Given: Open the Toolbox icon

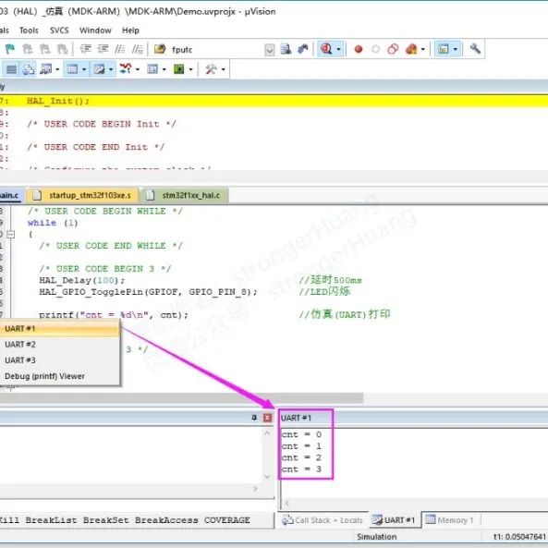Looking at the screenshot, I should [211, 69].
